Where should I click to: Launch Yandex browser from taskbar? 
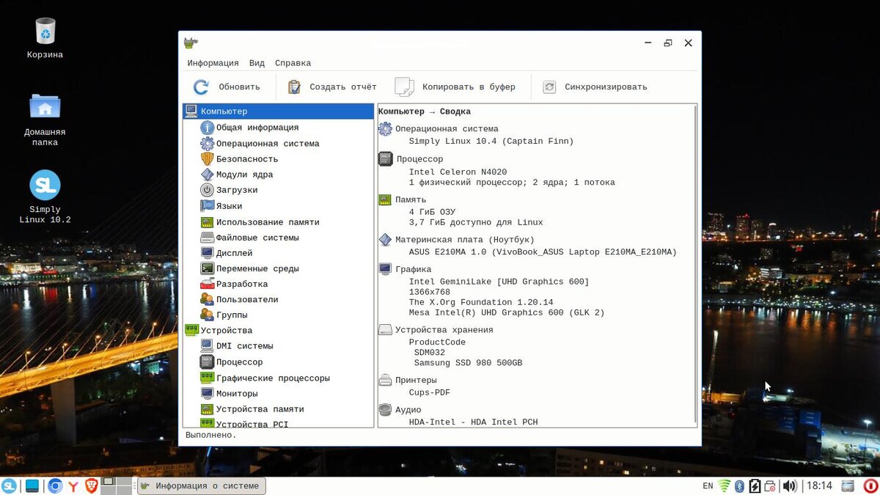click(73, 485)
